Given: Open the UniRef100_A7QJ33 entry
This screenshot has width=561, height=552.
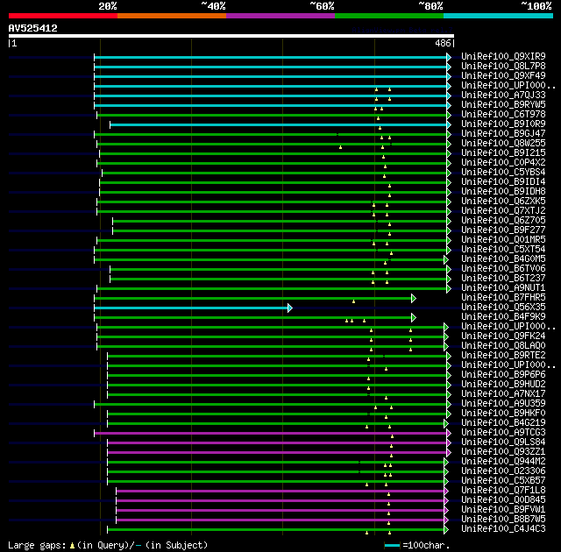Looking at the screenshot, I should click(x=503, y=96).
